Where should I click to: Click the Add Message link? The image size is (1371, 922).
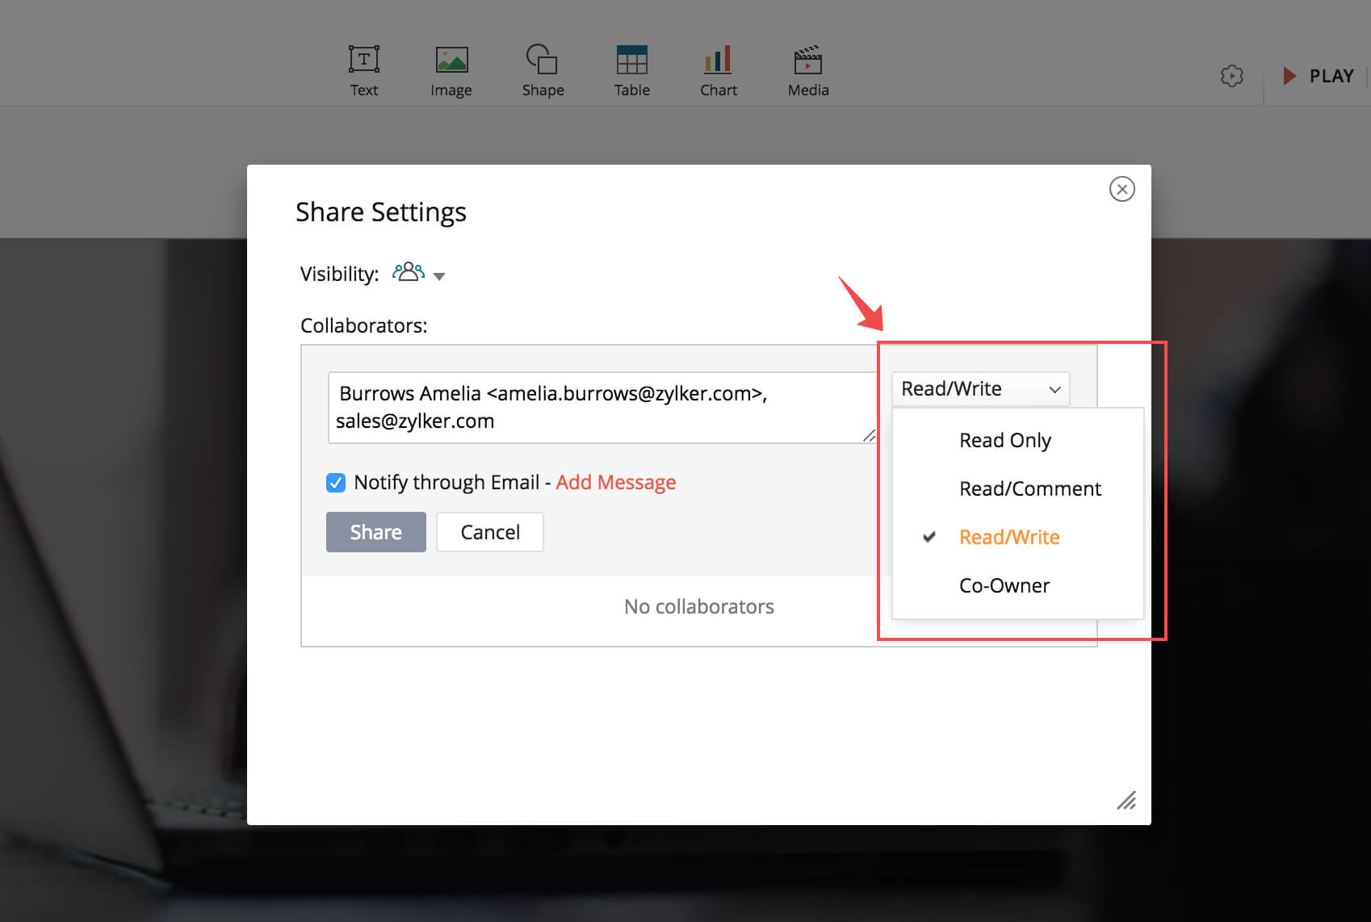point(616,482)
